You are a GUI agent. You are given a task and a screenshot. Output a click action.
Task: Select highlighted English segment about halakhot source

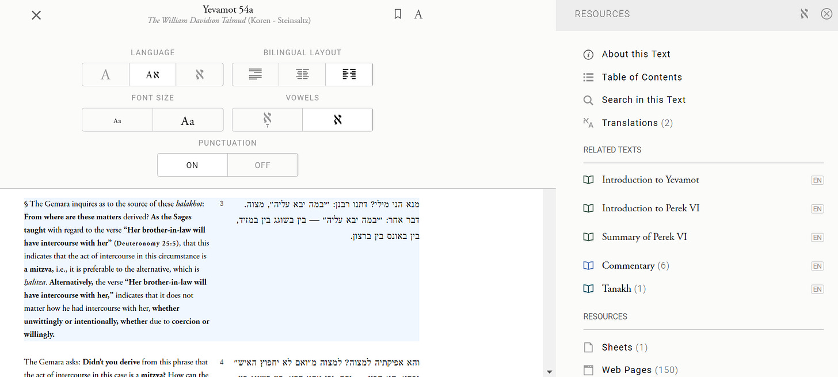117,269
